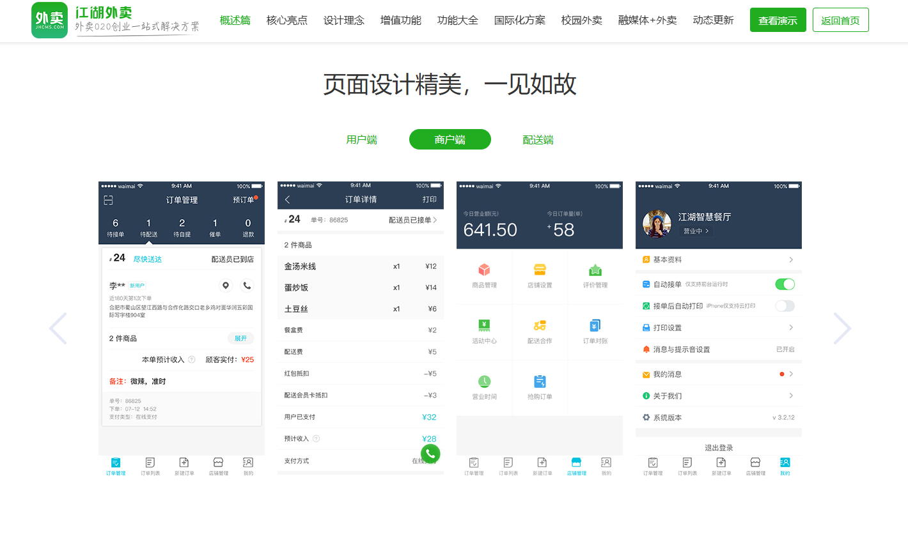Screen dimensions: 908x538
Task: Open 配送合作 scooter icon
Action: [x=540, y=326]
